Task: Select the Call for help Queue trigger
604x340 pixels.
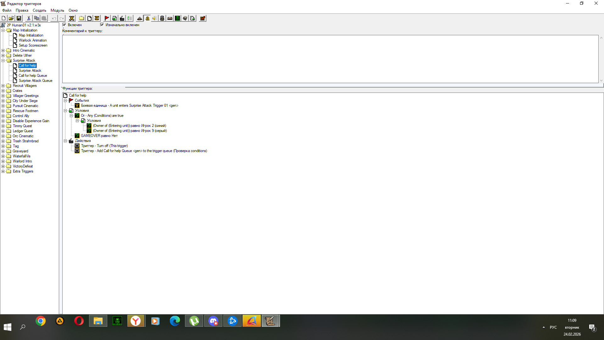Action: coord(33,76)
